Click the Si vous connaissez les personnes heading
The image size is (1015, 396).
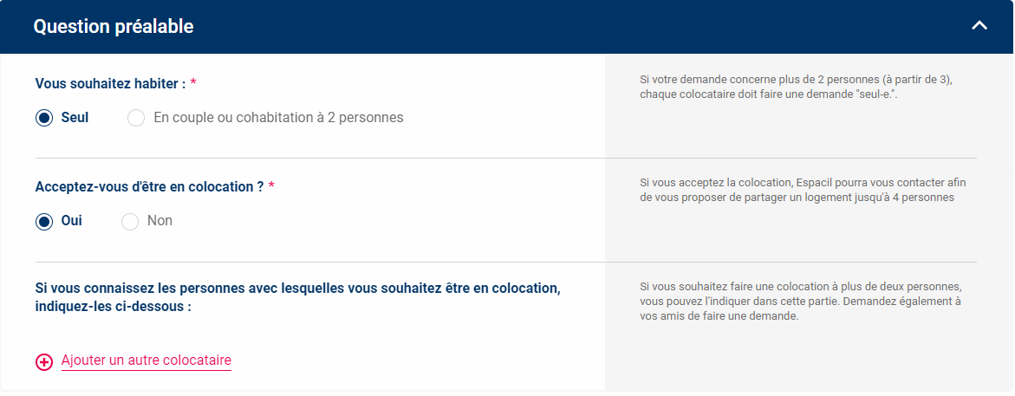coord(298,297)
